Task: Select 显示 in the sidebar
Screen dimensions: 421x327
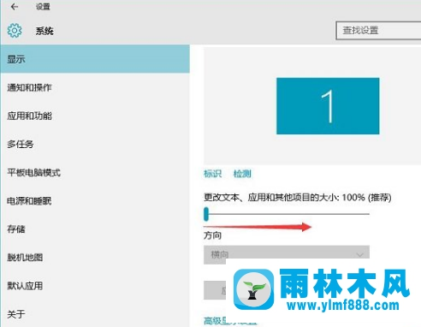Action: (95, 59)
